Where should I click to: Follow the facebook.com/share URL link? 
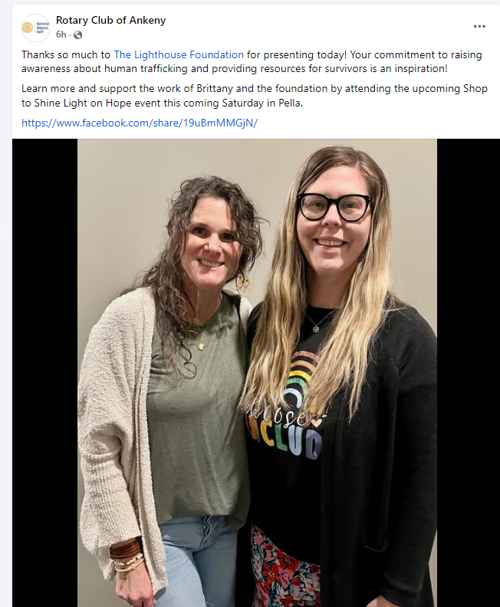pos(140,123)
